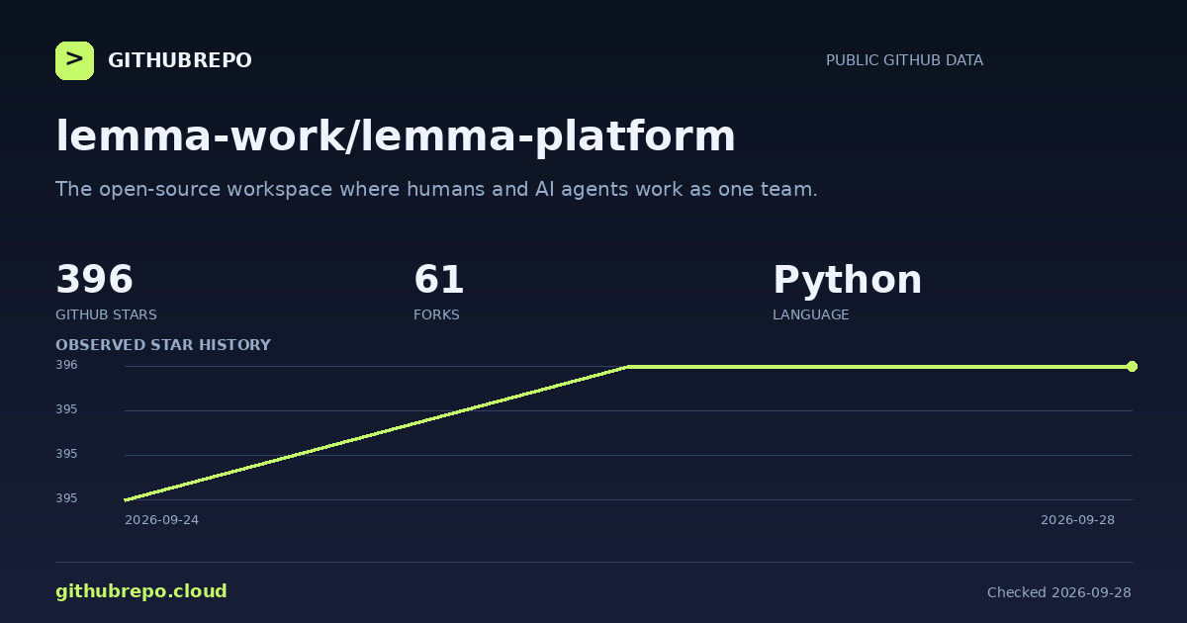Screen dimensions: 1187x623
Task: Click the 396 y-axis label
Action: (x=66, y=365)
